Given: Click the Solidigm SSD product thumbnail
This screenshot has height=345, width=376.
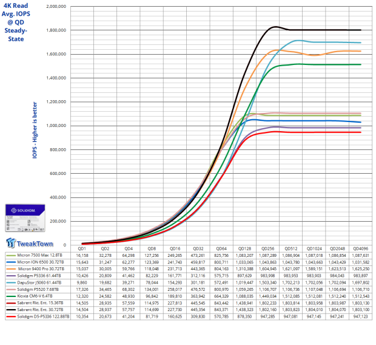Looking at the screenshot, I should click(x=25, y=218).
